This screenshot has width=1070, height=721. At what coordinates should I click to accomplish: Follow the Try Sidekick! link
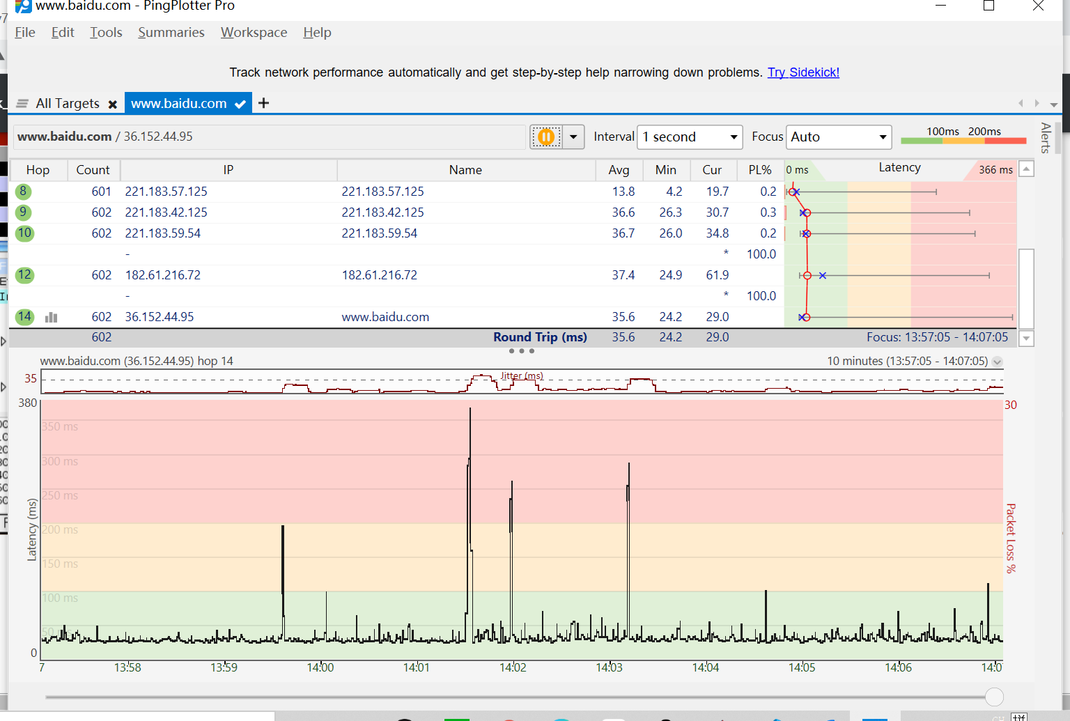tap(802, 72)
